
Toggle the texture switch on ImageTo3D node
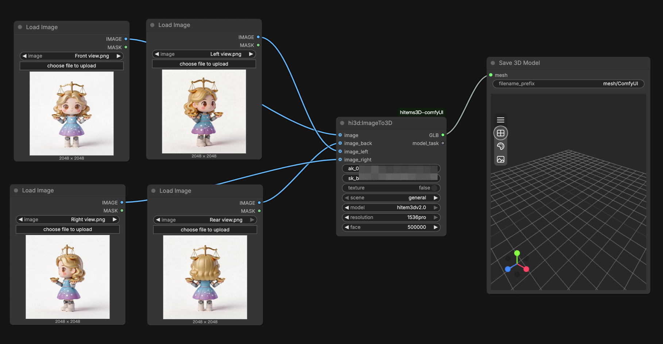(x=434, y=188)
